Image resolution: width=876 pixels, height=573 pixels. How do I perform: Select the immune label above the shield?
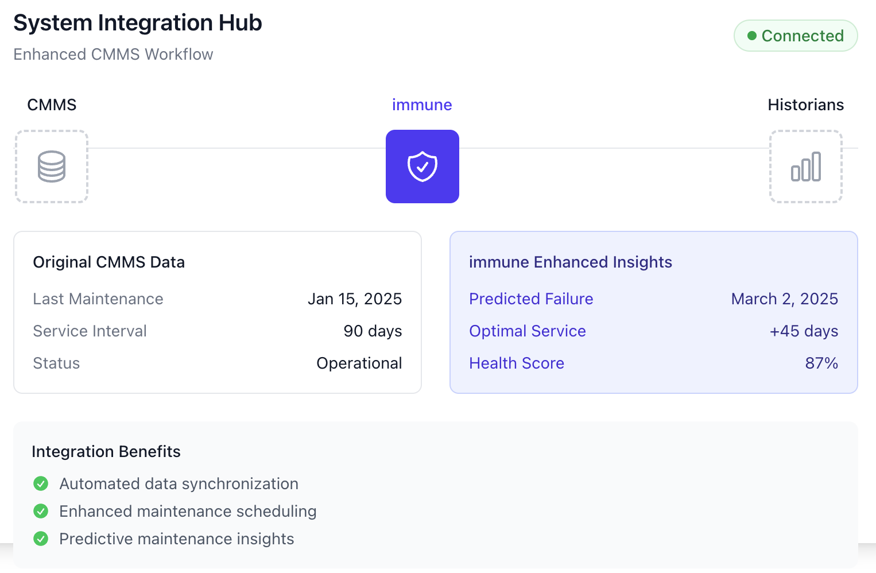tap(422, 104)
